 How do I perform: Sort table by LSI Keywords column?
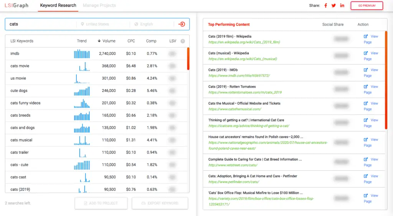22,41
